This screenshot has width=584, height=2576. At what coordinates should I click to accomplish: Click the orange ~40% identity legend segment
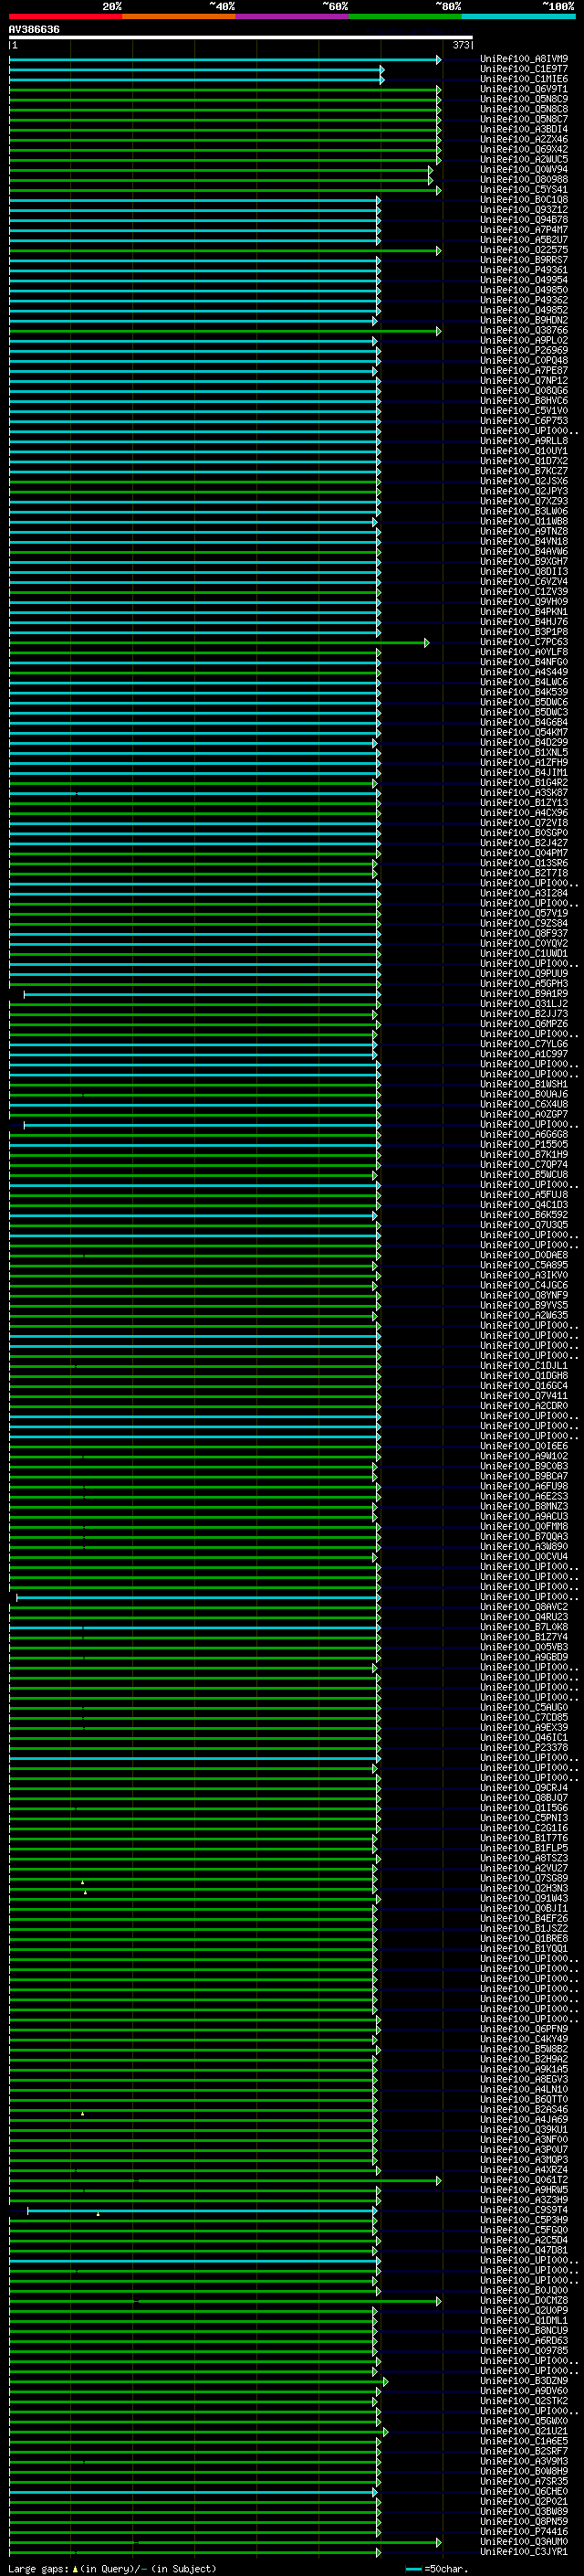pyautogui.click(x=179, y=16)
